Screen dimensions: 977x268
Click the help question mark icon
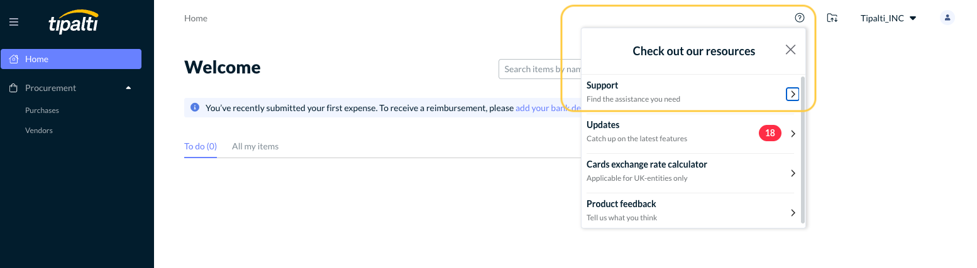click(x=800, y=18)
